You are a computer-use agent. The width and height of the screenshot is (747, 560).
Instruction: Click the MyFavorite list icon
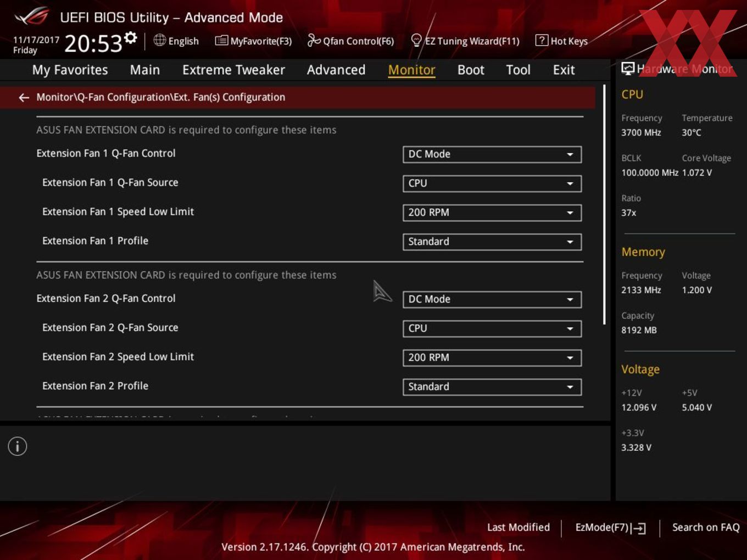tap(221, 41)
